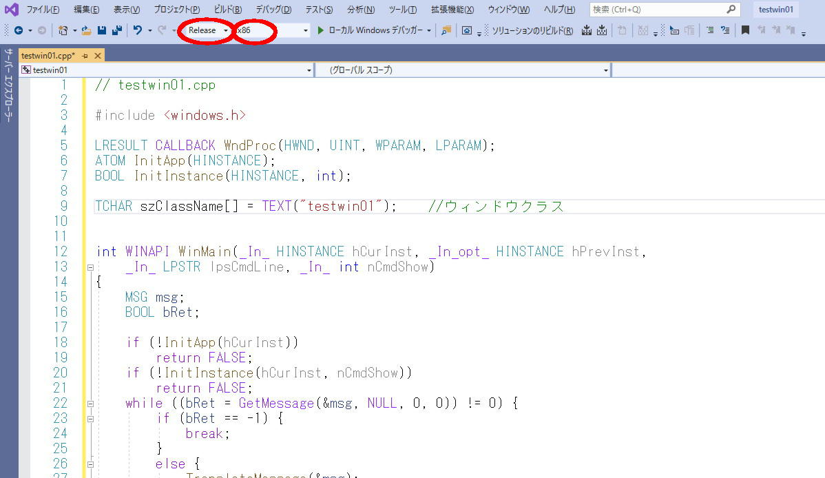
Task: Click the Save All icon
Action: 116,30
